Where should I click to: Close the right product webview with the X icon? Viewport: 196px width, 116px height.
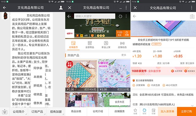[x=135, y=8]
